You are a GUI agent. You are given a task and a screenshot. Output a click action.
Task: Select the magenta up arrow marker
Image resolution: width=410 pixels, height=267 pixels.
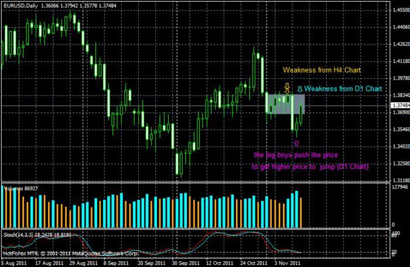point(296,143)
